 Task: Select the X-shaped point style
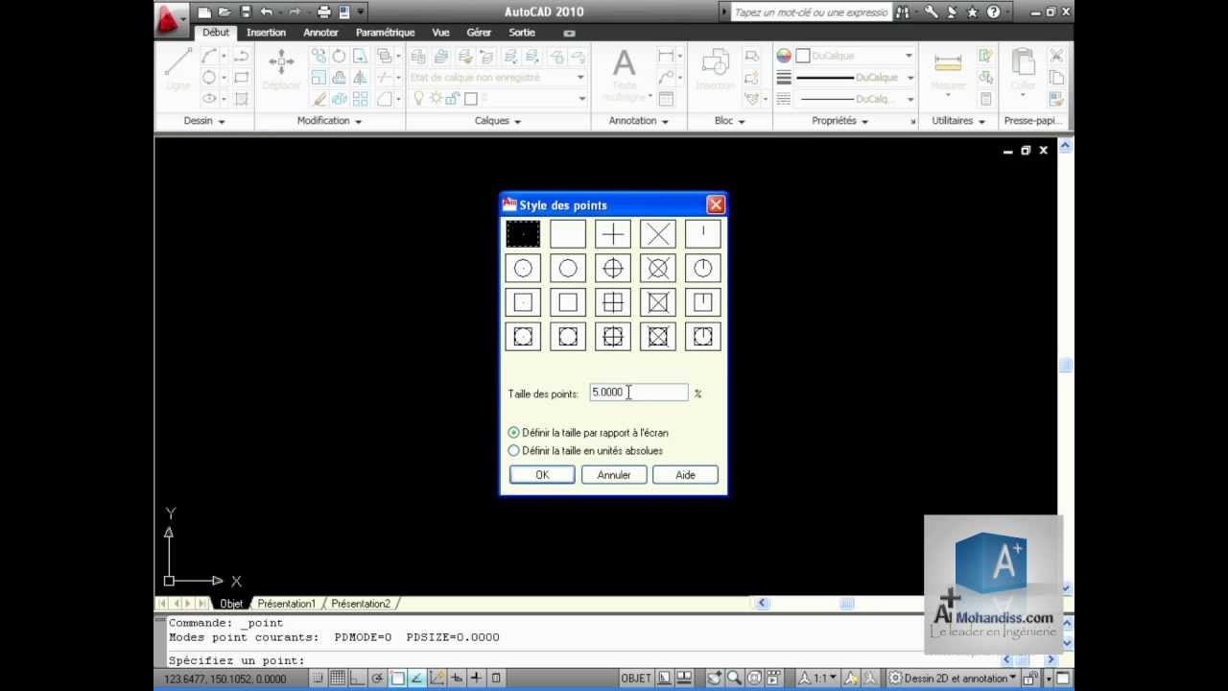[x=658, y=233]
